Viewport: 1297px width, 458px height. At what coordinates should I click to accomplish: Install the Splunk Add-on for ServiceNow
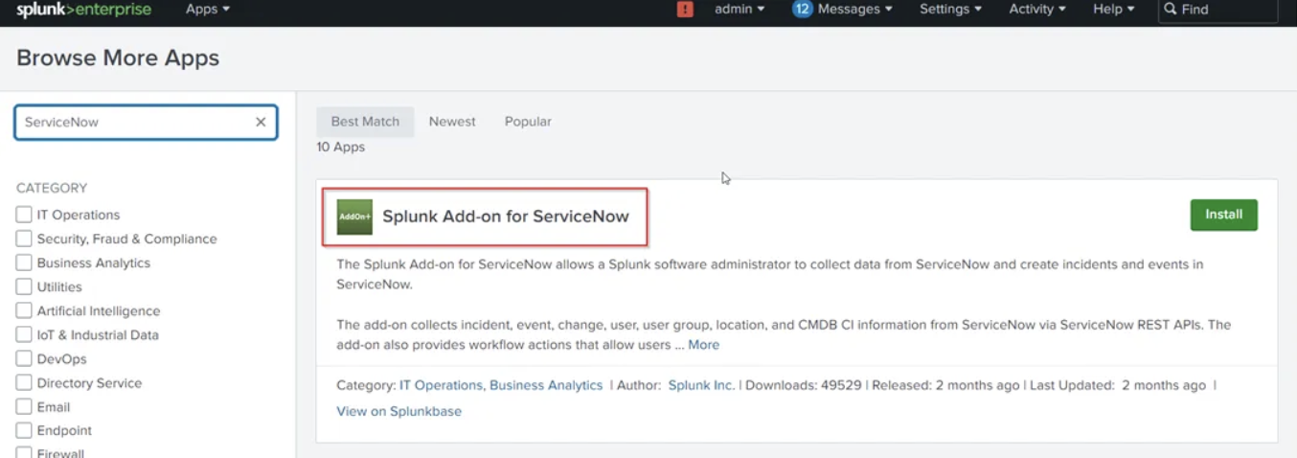[x=1223, y=215]
